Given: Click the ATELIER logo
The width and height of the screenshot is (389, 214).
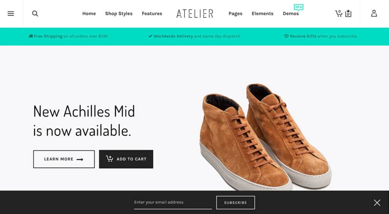Looking at the screenshot, I should (x=195, y=14).
